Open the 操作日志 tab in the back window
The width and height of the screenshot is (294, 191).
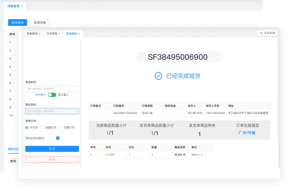pyautogui.click(x=13, y=149)
